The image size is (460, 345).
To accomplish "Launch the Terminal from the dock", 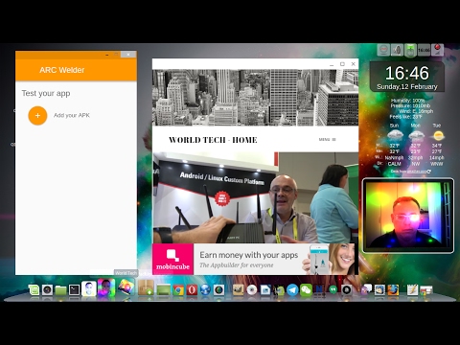I will 75,289.
